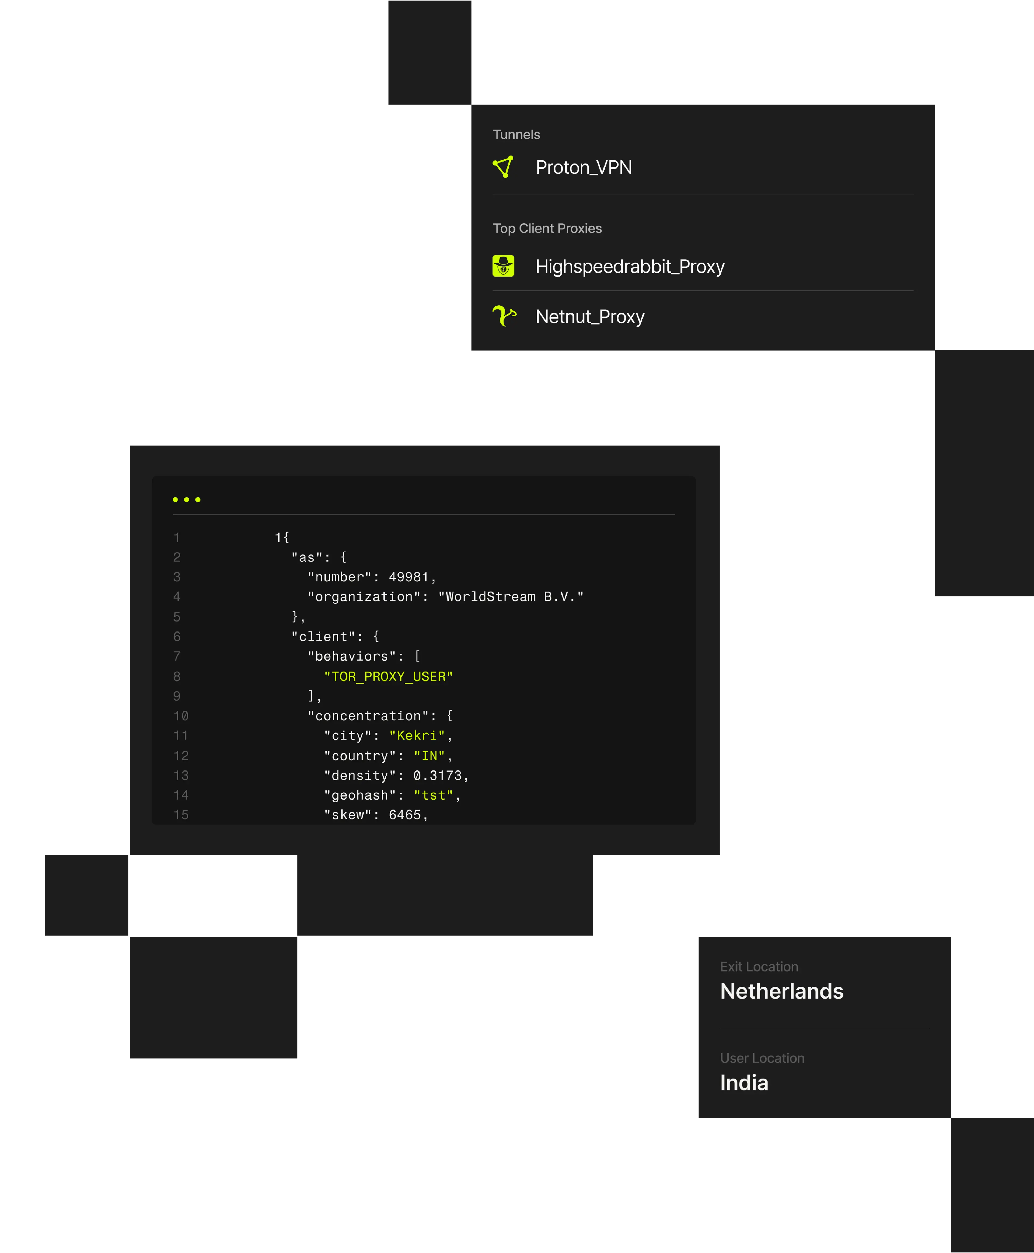Click the India user location value

click(744, 1083)
